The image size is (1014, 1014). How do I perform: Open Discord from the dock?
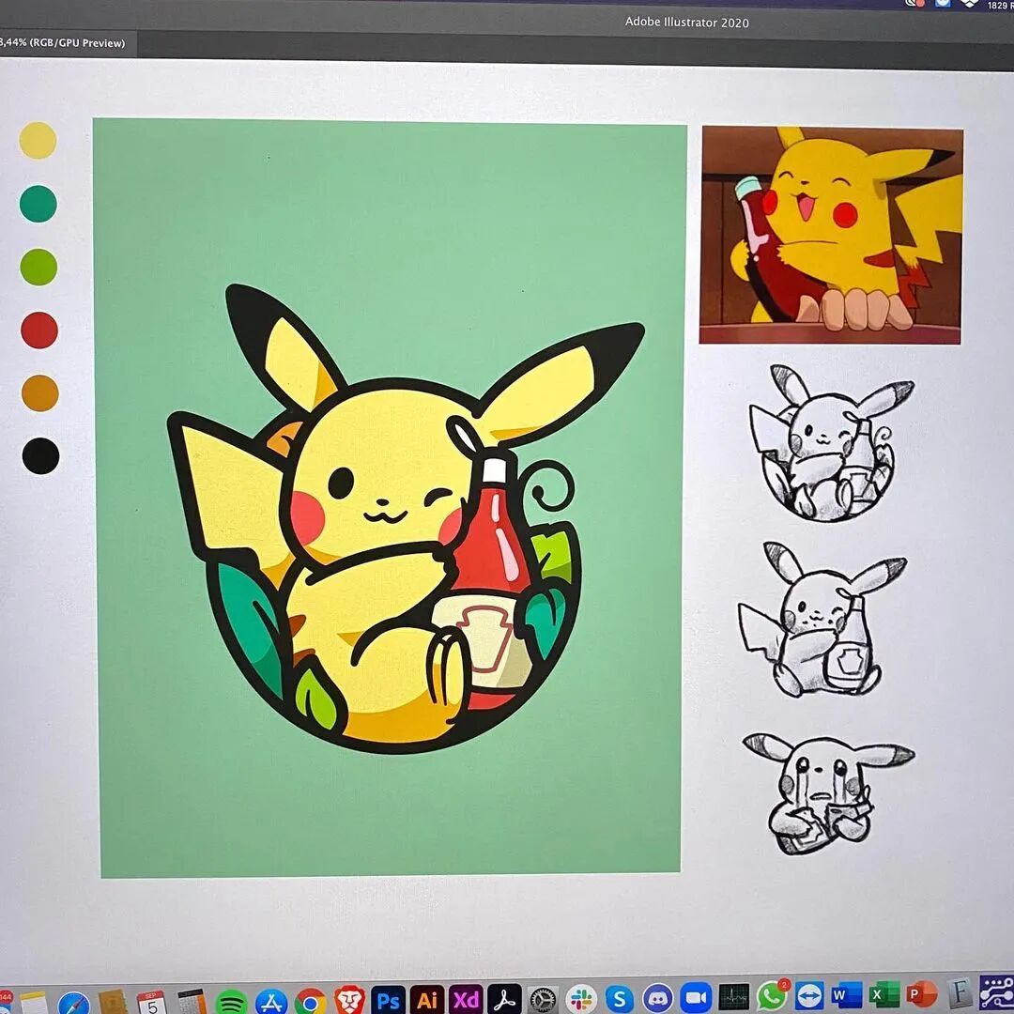657,998
